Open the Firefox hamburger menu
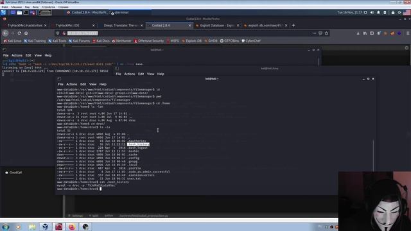This screenshot has width=411, height=231. tap(408, 33)
